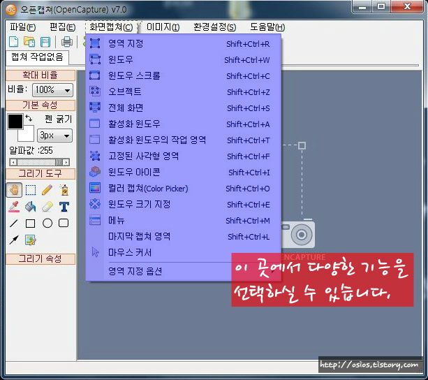Viewport: 428px width, 380px height.
Task: Click the Print toolbar icon
Action: [66, 42]
